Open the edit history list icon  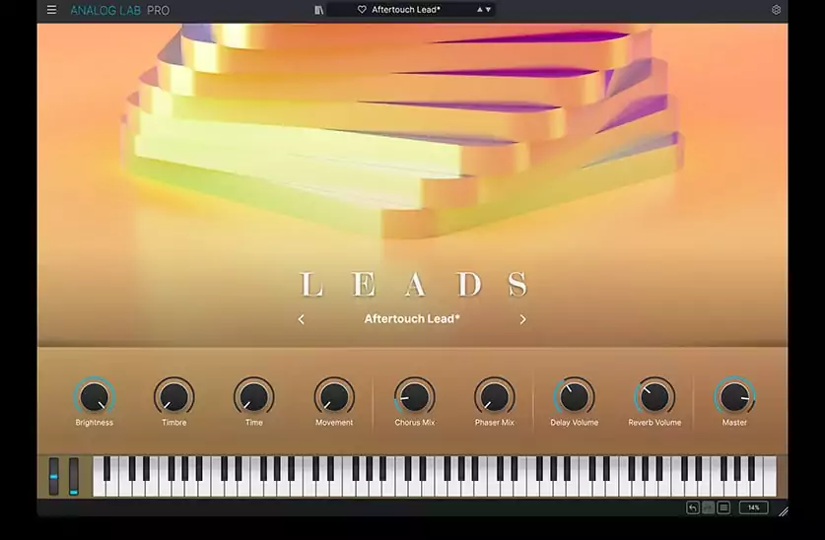pyautogui.click(x=723, y=507)
